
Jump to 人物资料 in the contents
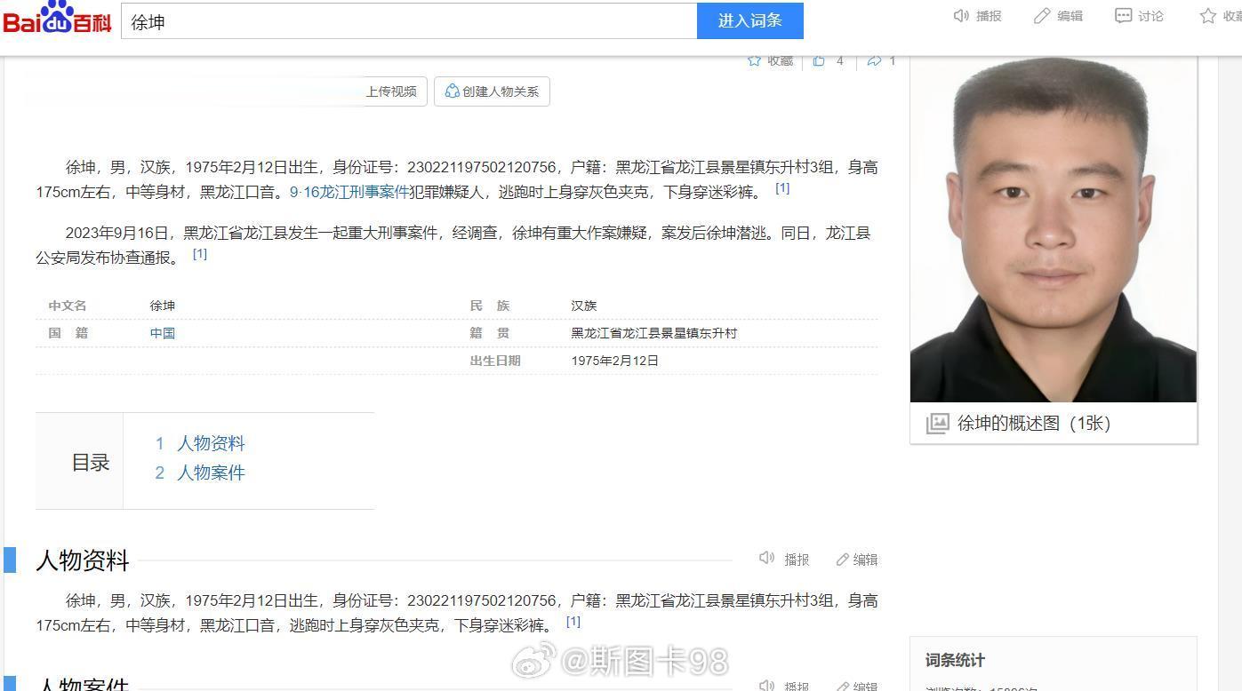(211, 443)
